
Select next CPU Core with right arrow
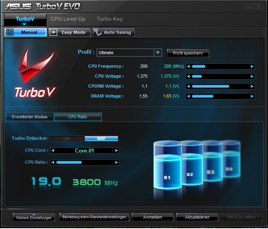[x=117, y=151]
